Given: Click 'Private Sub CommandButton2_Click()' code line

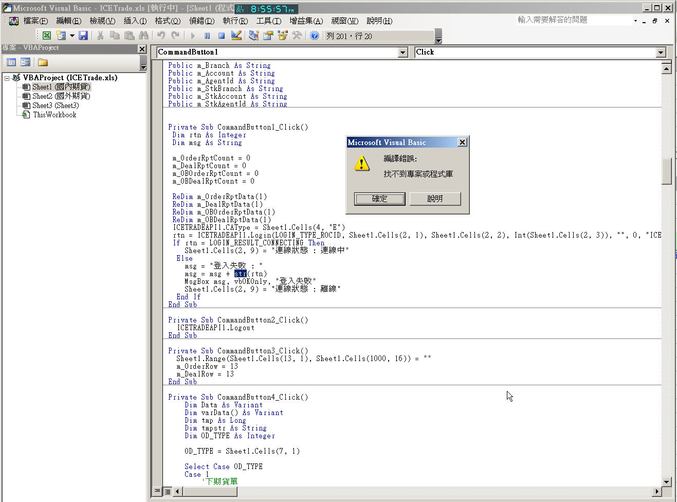Looking at the screenshot, I should (x=238, y=320).
